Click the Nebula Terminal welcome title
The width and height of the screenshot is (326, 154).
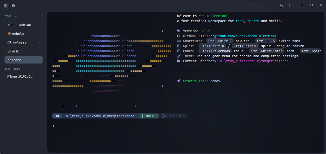tap(213, 16)
